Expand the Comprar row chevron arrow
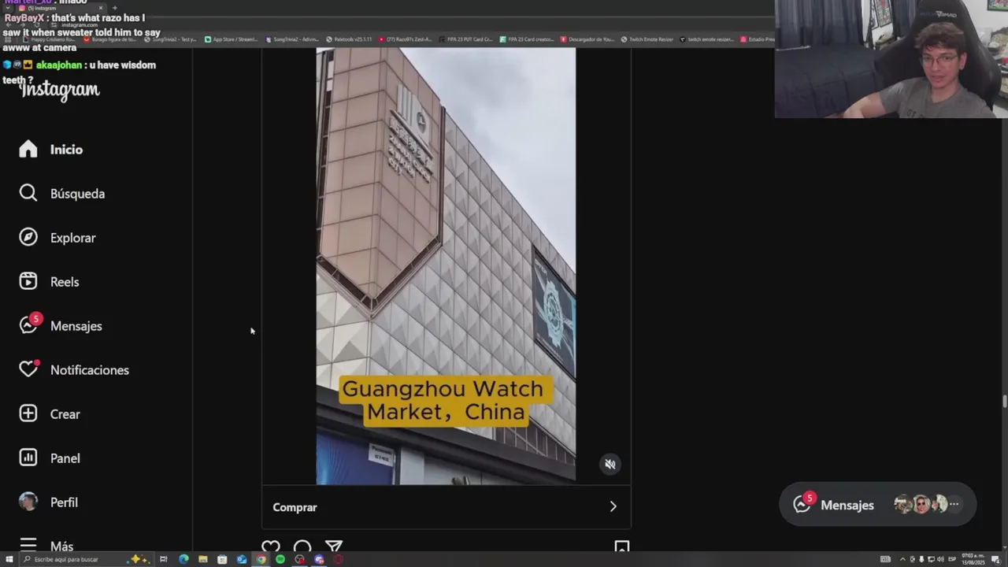1008x567 pixels. click(x=613, y=507)
